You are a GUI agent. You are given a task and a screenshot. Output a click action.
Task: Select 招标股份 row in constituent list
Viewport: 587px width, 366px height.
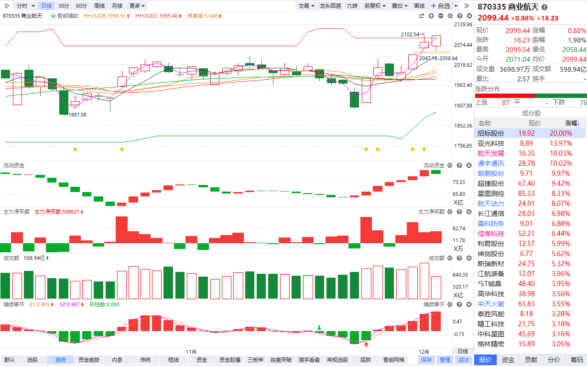(x=530, y=133)
